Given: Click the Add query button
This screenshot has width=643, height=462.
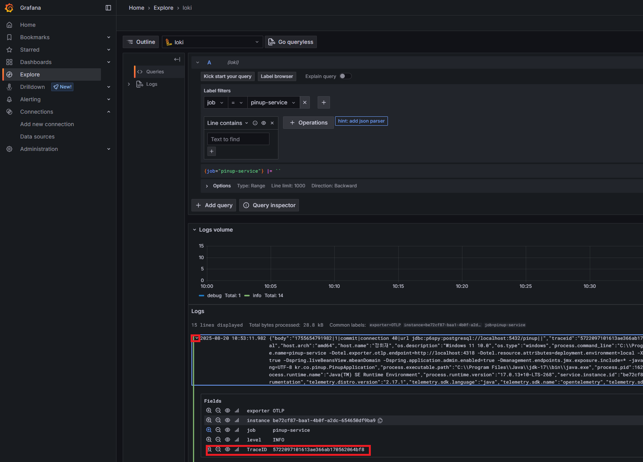Looking at the screenshot, I should tap(214, 205).
